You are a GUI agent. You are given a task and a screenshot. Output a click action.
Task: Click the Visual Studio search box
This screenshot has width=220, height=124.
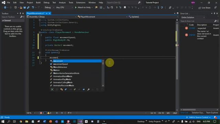pos(123,2)
